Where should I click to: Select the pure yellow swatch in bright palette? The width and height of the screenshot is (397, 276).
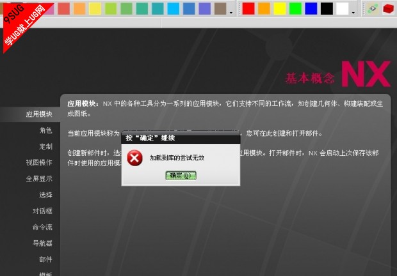280,8
